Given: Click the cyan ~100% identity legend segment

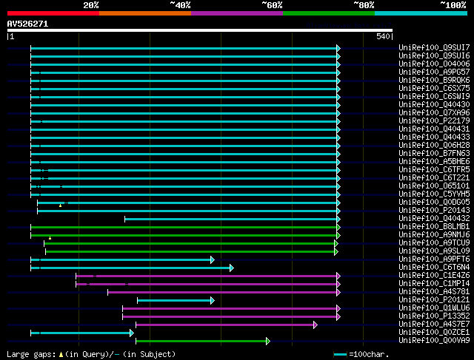Looking at the screenshot, I should [x=421, y=13].
